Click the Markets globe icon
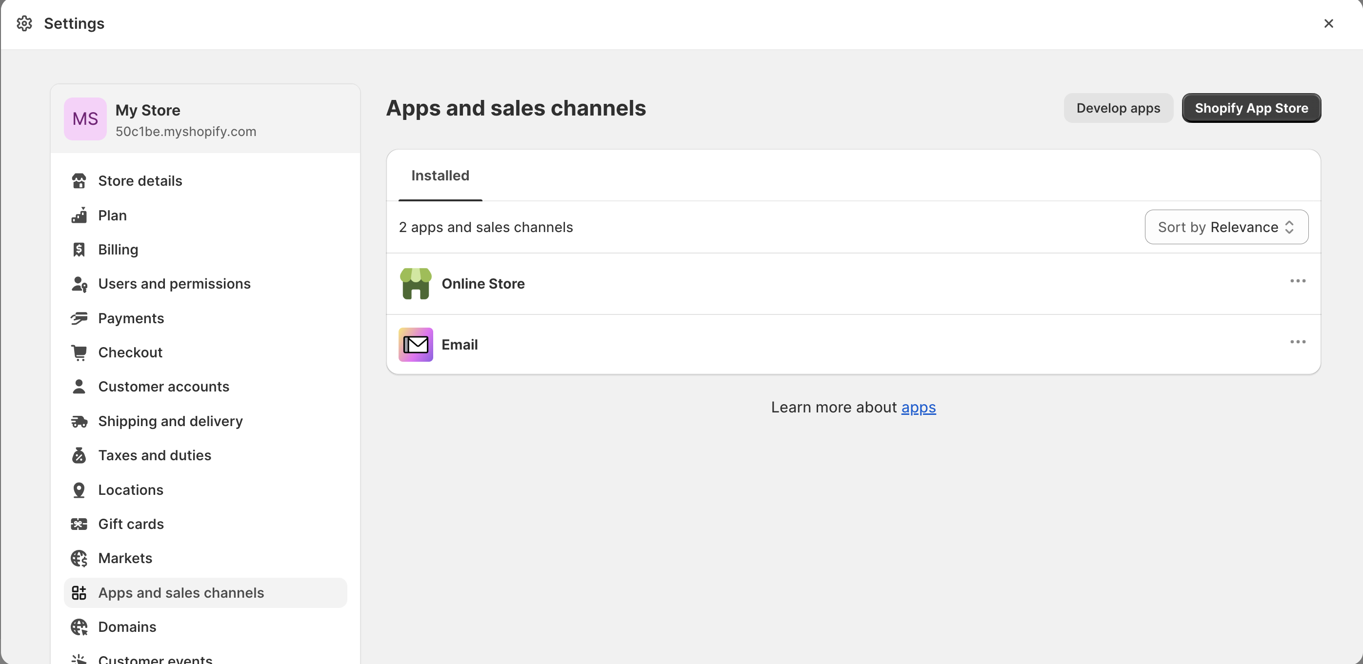1363x664 pixels. point(79,558)
